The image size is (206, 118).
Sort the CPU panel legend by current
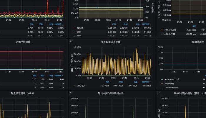pos(59,24)
